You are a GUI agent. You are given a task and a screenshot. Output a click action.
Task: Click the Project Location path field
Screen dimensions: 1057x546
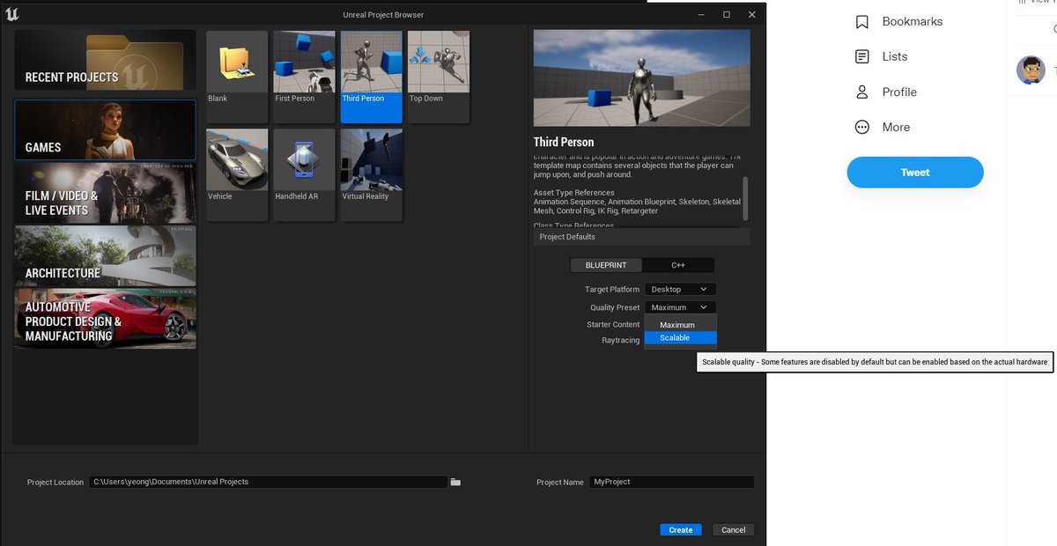[268, 482]
